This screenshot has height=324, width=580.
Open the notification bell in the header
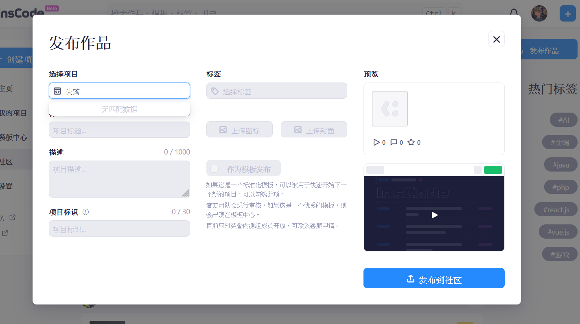click(x=514, y=13)
